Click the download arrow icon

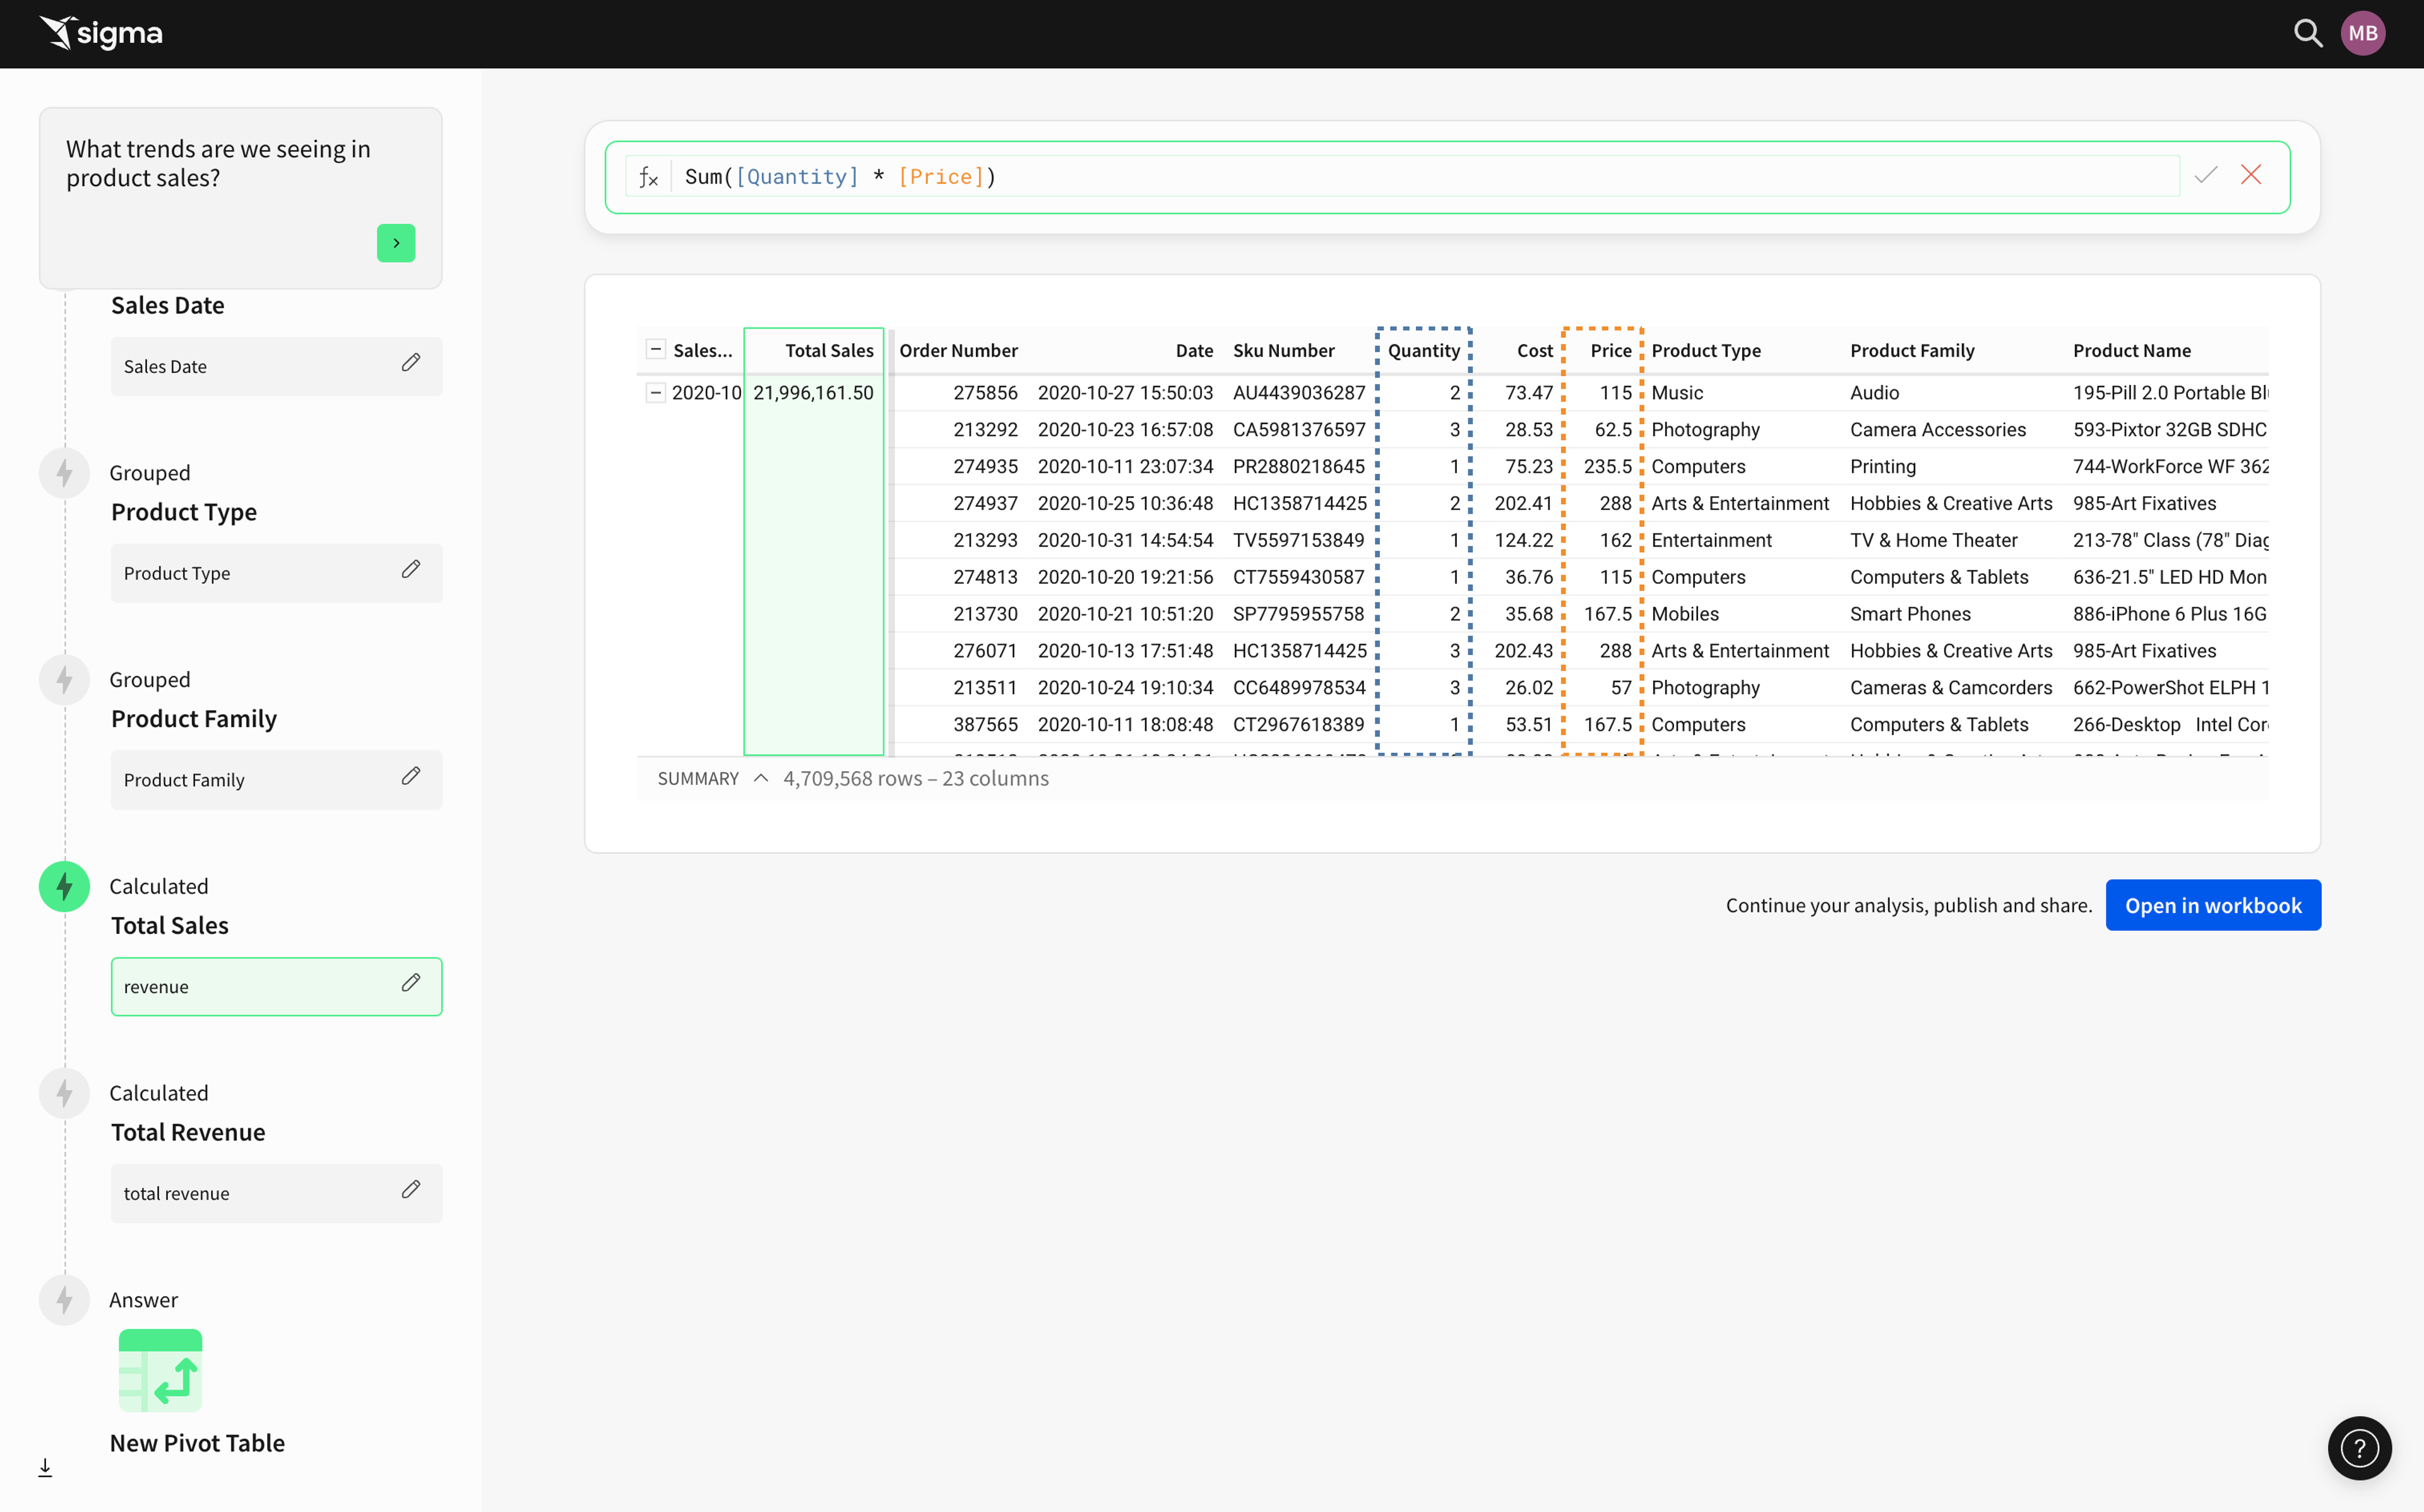coord(45,1467)
